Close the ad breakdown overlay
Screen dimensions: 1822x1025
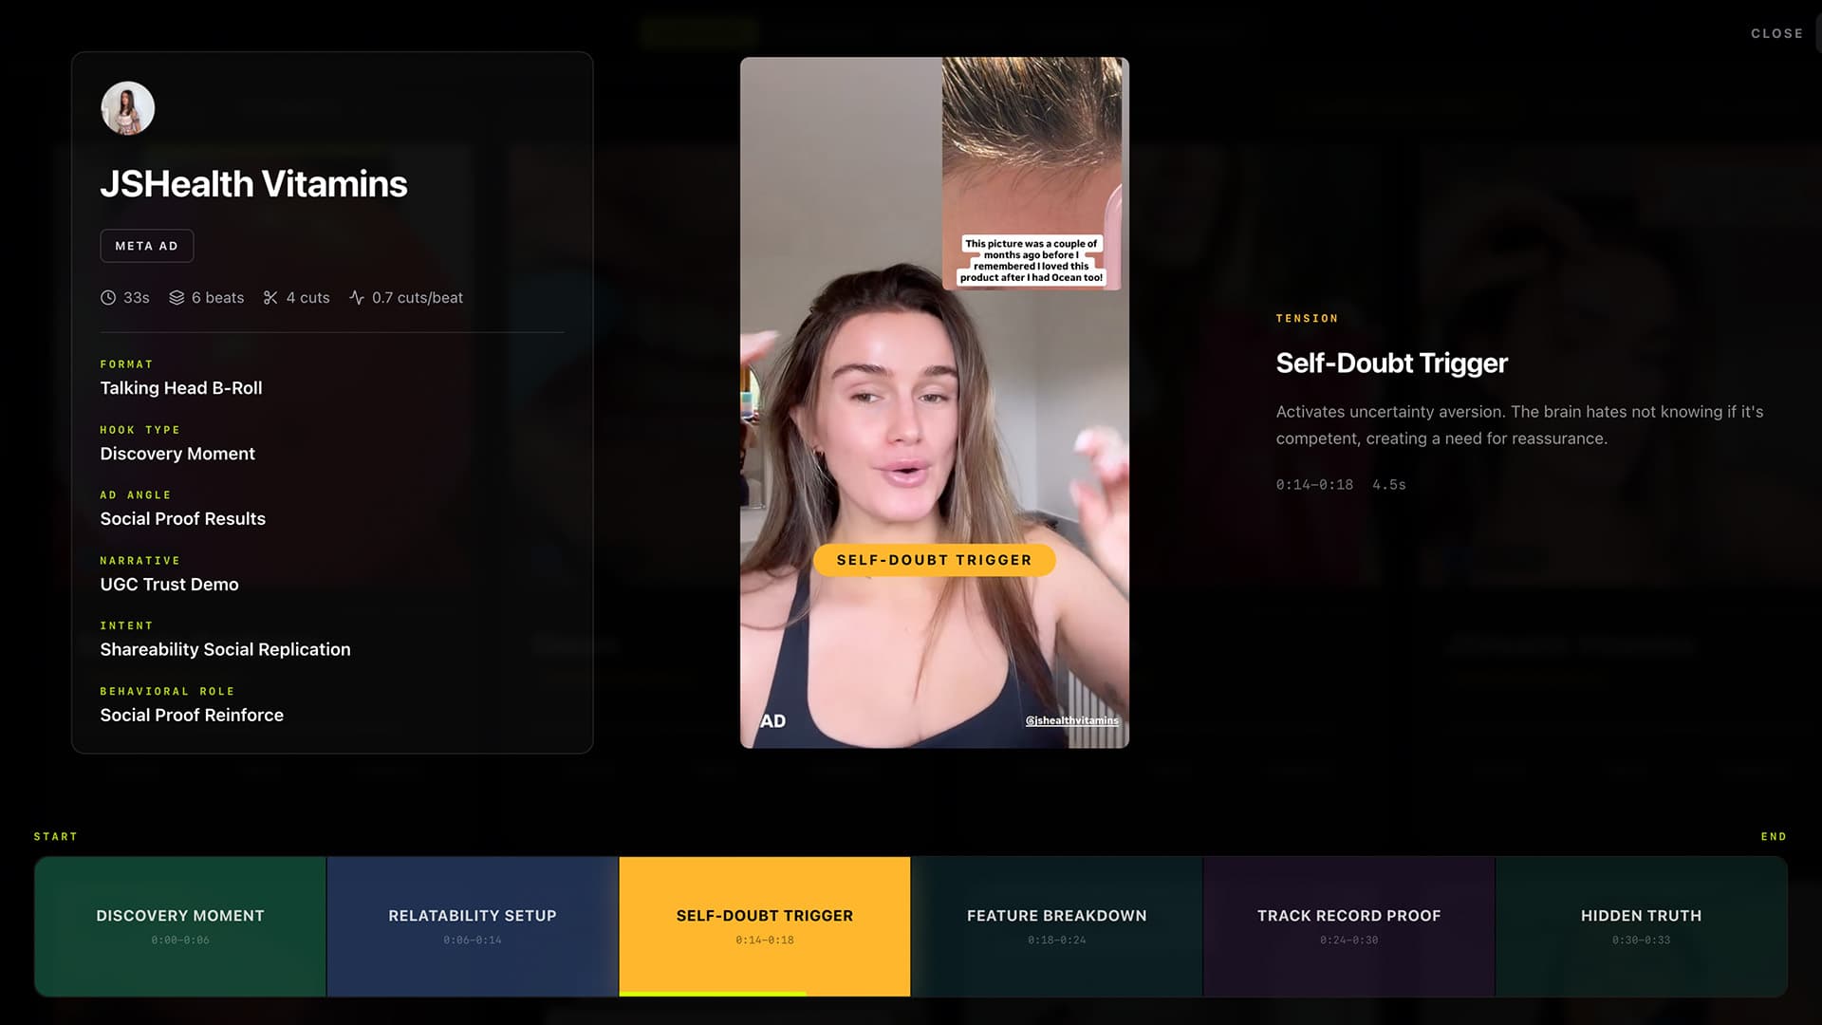(x=1776, y=33)
